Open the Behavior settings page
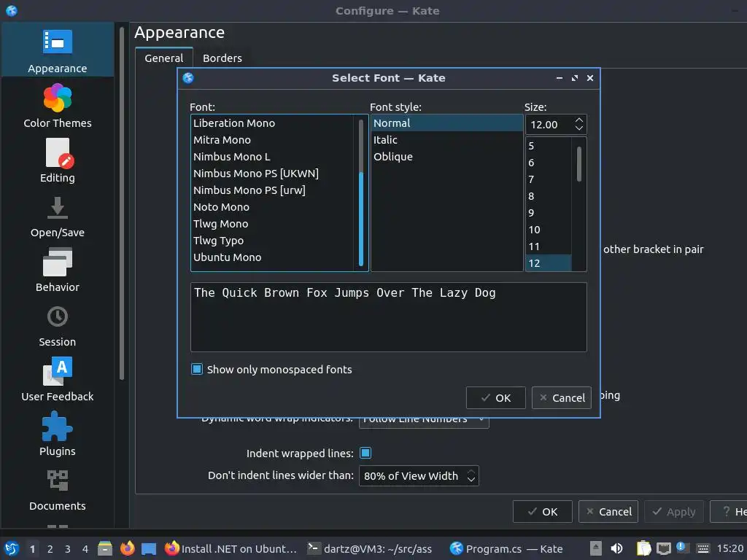This screenshot has width=747, height=560. coord(57,270)
